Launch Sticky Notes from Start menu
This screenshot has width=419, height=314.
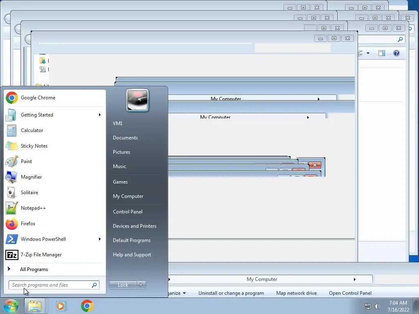[55, 146]
